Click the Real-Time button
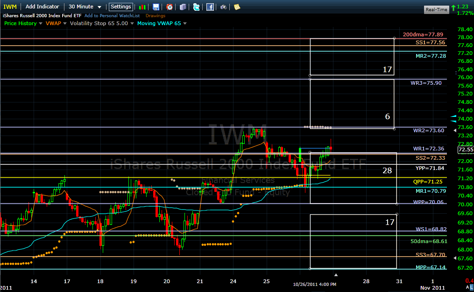Screen dimensions: 474x292 tap(436, 10)
